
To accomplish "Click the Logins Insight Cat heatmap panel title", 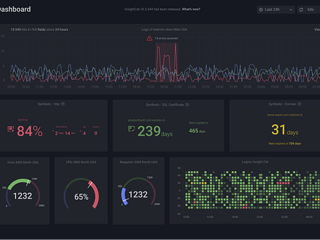I will pyautogui.click(x=255, y=162).
